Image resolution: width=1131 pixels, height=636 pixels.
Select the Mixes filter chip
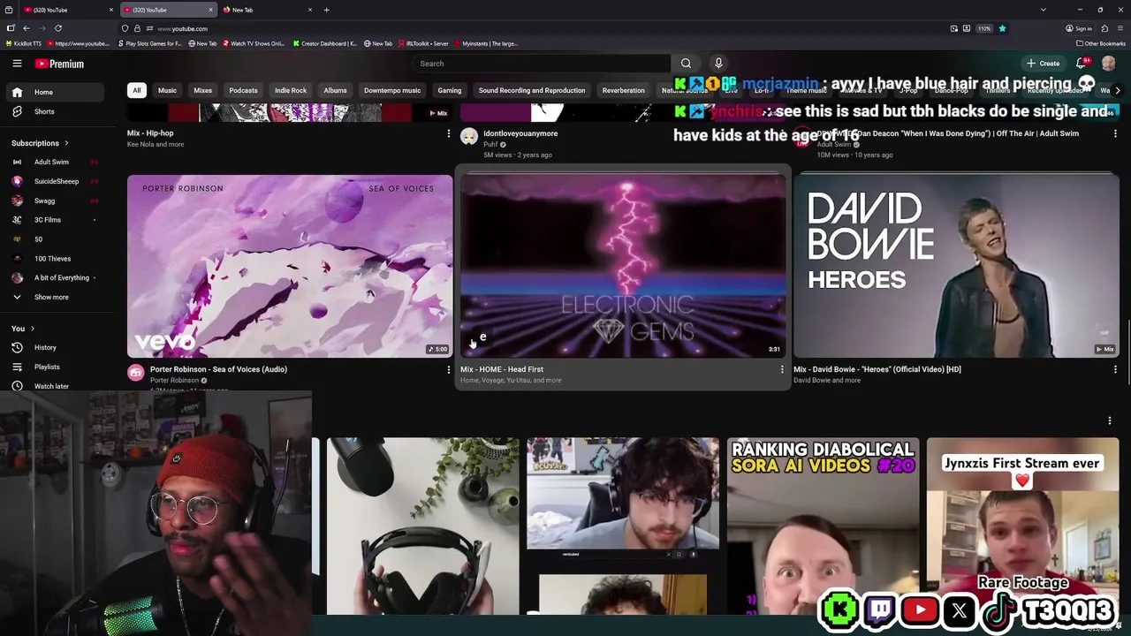[202, 90]
